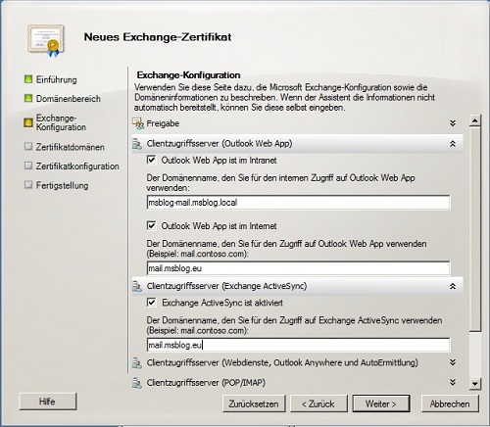Viewport: 490px width, 427px height.
Task: Select the Zertifikatdomänen wizard step
Action: tap(70, 147)
